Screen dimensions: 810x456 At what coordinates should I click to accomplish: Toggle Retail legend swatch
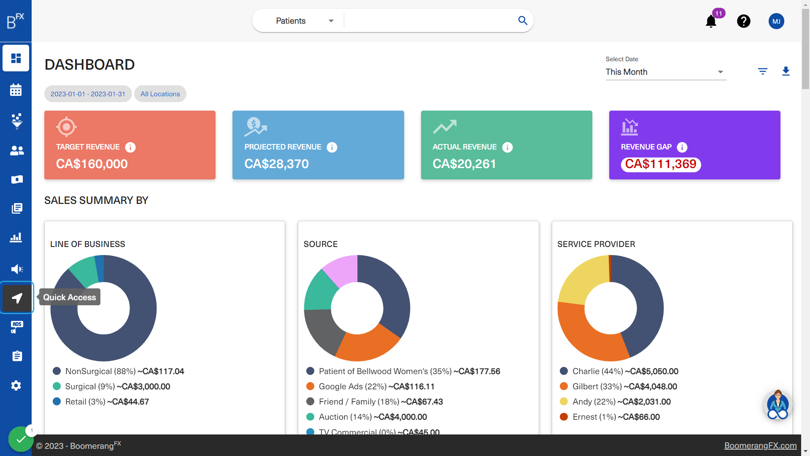coord(57,402)
